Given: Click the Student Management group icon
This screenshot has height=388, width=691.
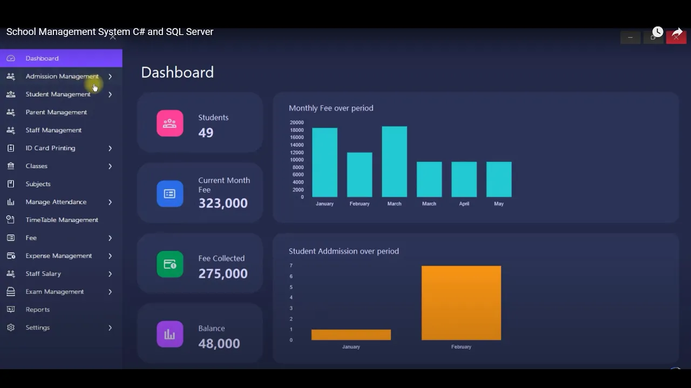Looking at the screenshot, I should pyautogui.click(x=11, y=94).
